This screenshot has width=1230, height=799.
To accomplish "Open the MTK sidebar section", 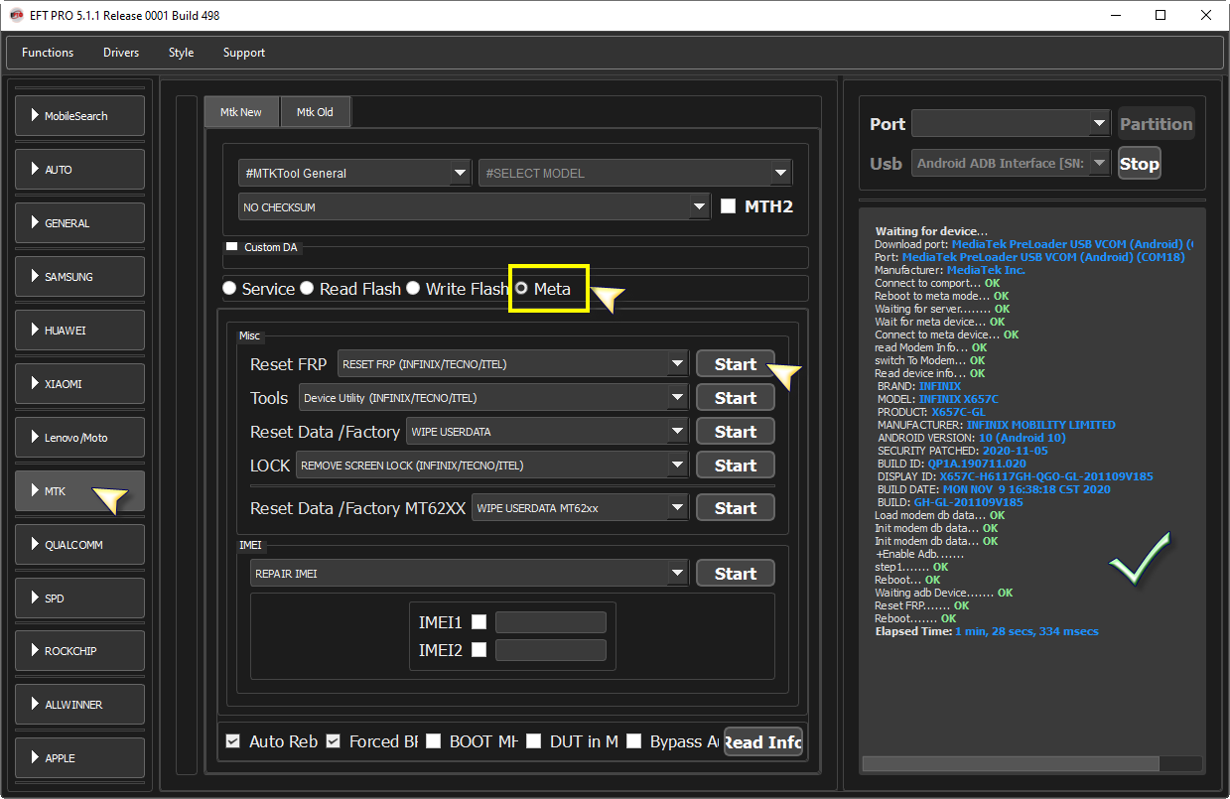I will pos(80,491).
